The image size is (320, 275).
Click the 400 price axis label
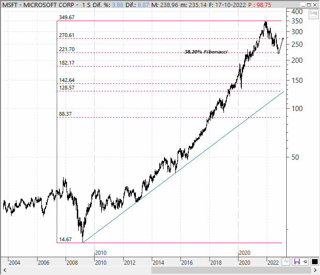(297, 12)
